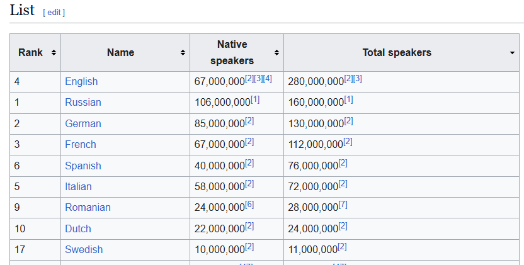Open citation [1] beside Russian 106,000,000
Screen dimensions: 524x265
[255, 99]
